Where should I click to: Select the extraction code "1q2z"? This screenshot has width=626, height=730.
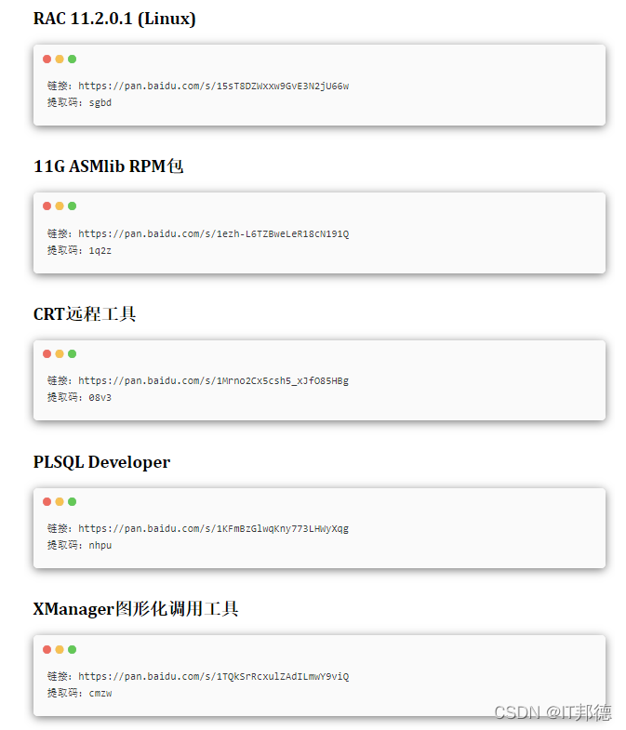(100, 251)
